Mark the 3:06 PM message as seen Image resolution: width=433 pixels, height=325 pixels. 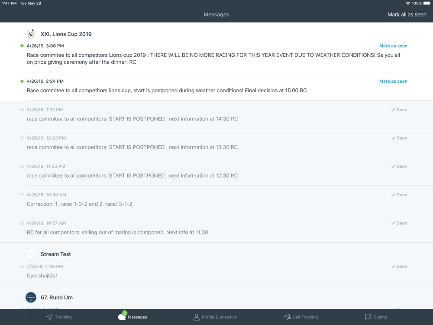[x=393, y=46]
